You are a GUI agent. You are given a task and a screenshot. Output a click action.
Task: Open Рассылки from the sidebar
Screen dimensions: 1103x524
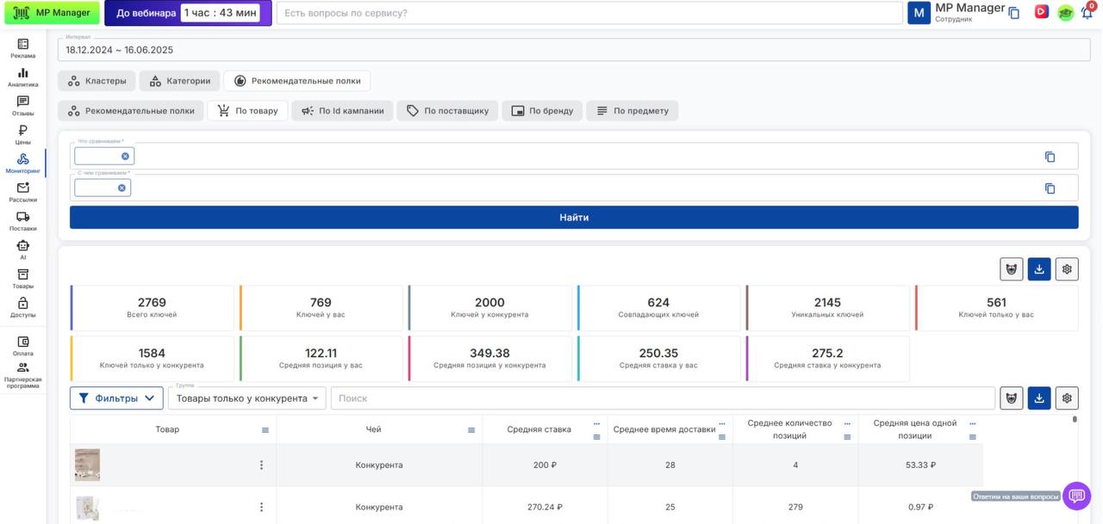pyautogui.click(x=22, y=192)
